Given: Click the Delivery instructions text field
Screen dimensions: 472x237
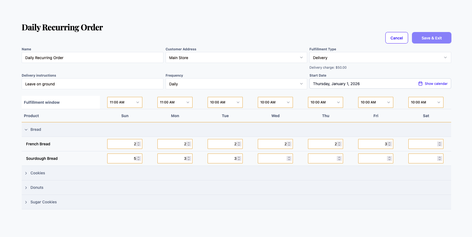Looking at the screenshot, I should (92, 84).
